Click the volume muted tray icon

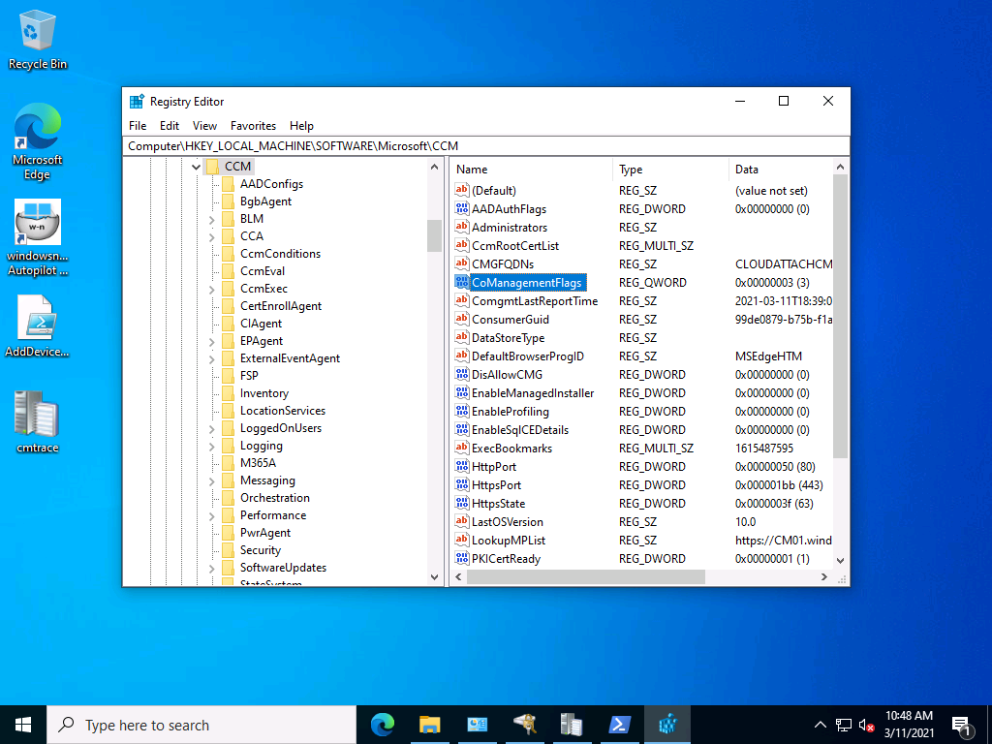[x=867, y=725]
